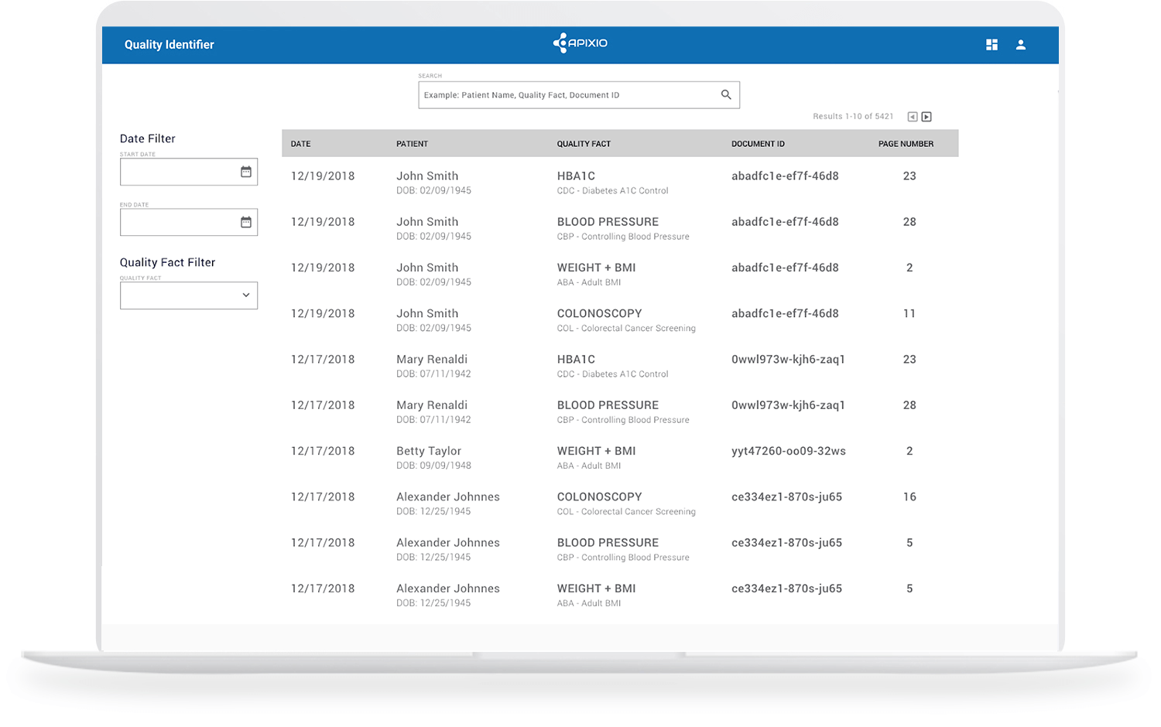This screenshot has height=727, width=1161.
Task: Click into the Start Date field
Action: [x=189, y=172]
